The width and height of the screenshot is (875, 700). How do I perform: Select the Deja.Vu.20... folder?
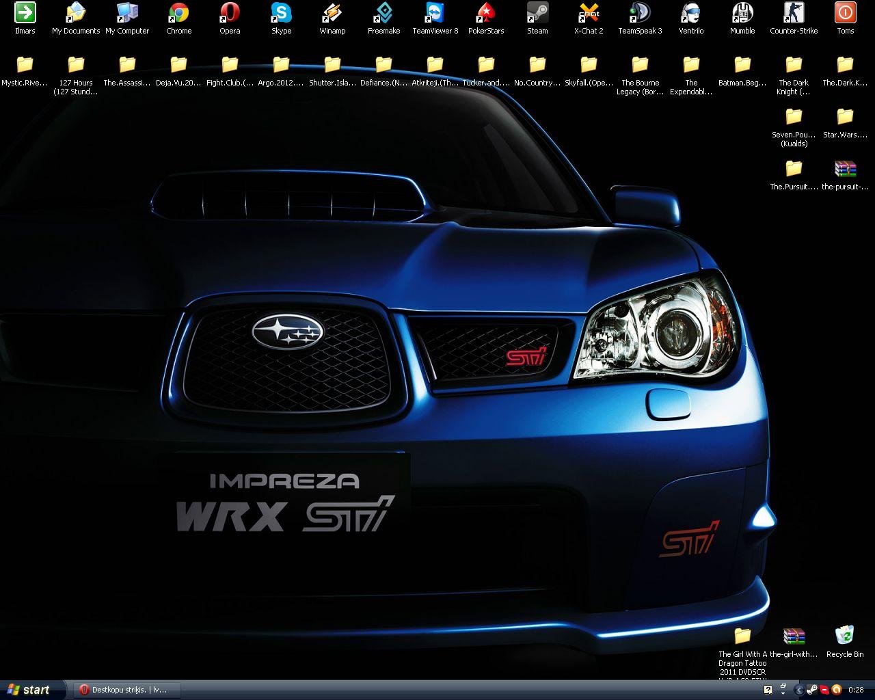pyautogui.click(x=178, y=71)
